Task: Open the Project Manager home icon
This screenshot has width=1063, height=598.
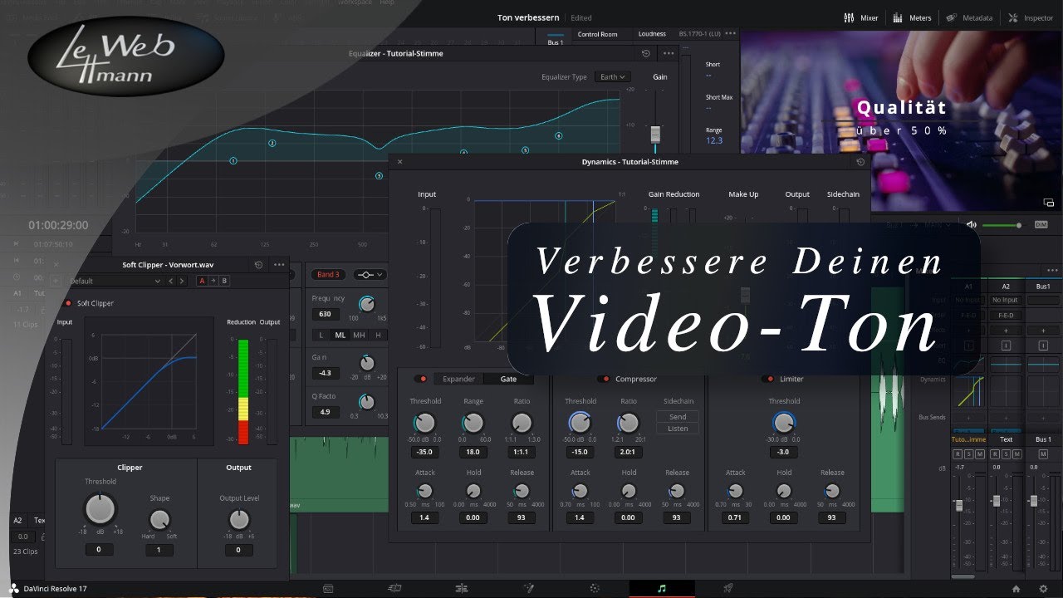Action: [x=1016, y=589]
